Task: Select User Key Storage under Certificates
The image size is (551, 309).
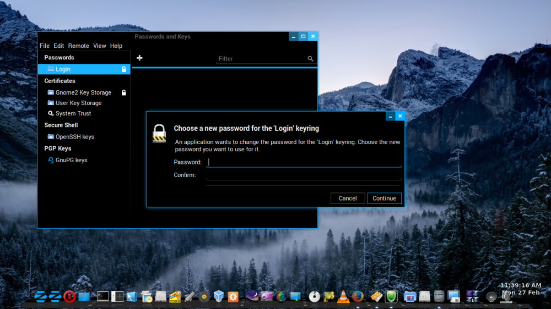Action: [x=78, y=103]
